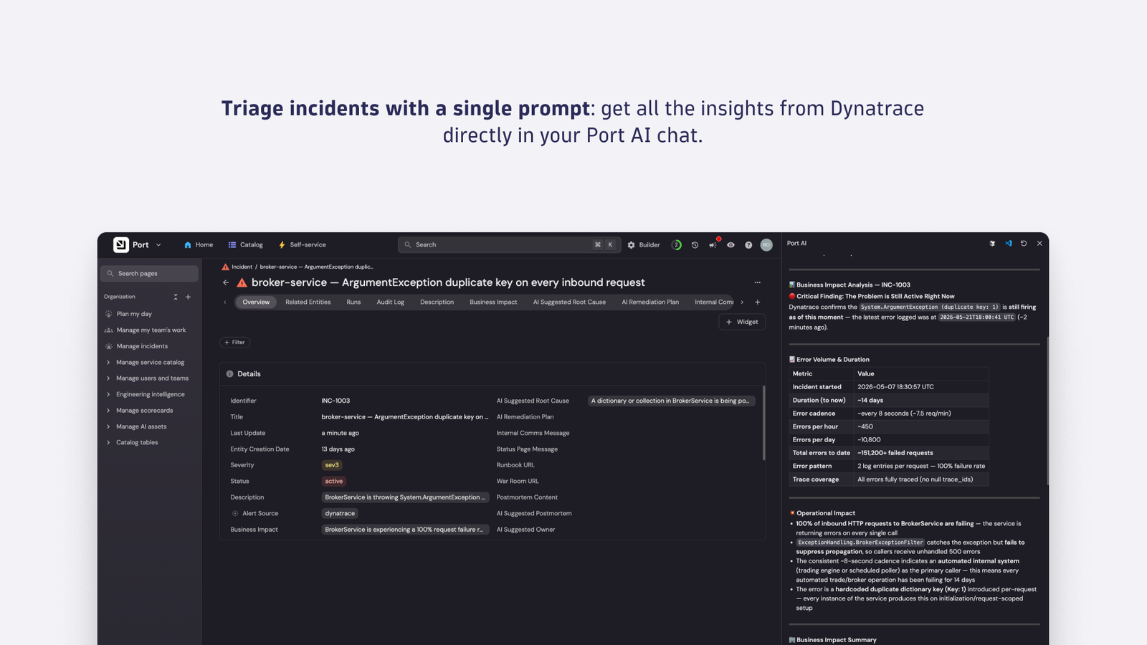The width and height of the screenshot is (1147, 645).
Task: Open the AI Remediation Plan tab
Action: click(650, 302)
